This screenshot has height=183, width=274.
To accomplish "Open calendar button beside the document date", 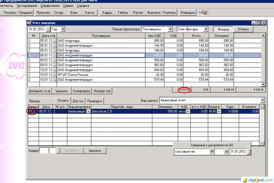I will [249, 151].
